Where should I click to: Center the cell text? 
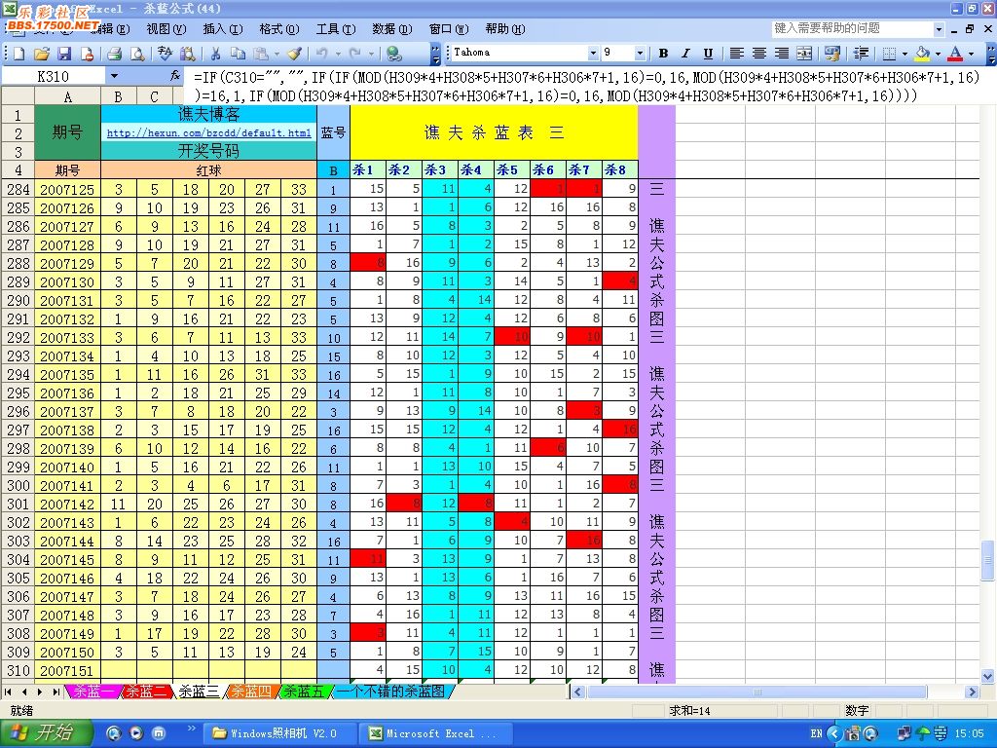coord(759,54)
